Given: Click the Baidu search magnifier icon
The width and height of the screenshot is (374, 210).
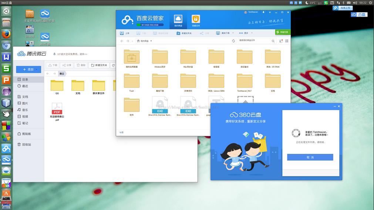Looking at the screenshot, I should point(273,41).
